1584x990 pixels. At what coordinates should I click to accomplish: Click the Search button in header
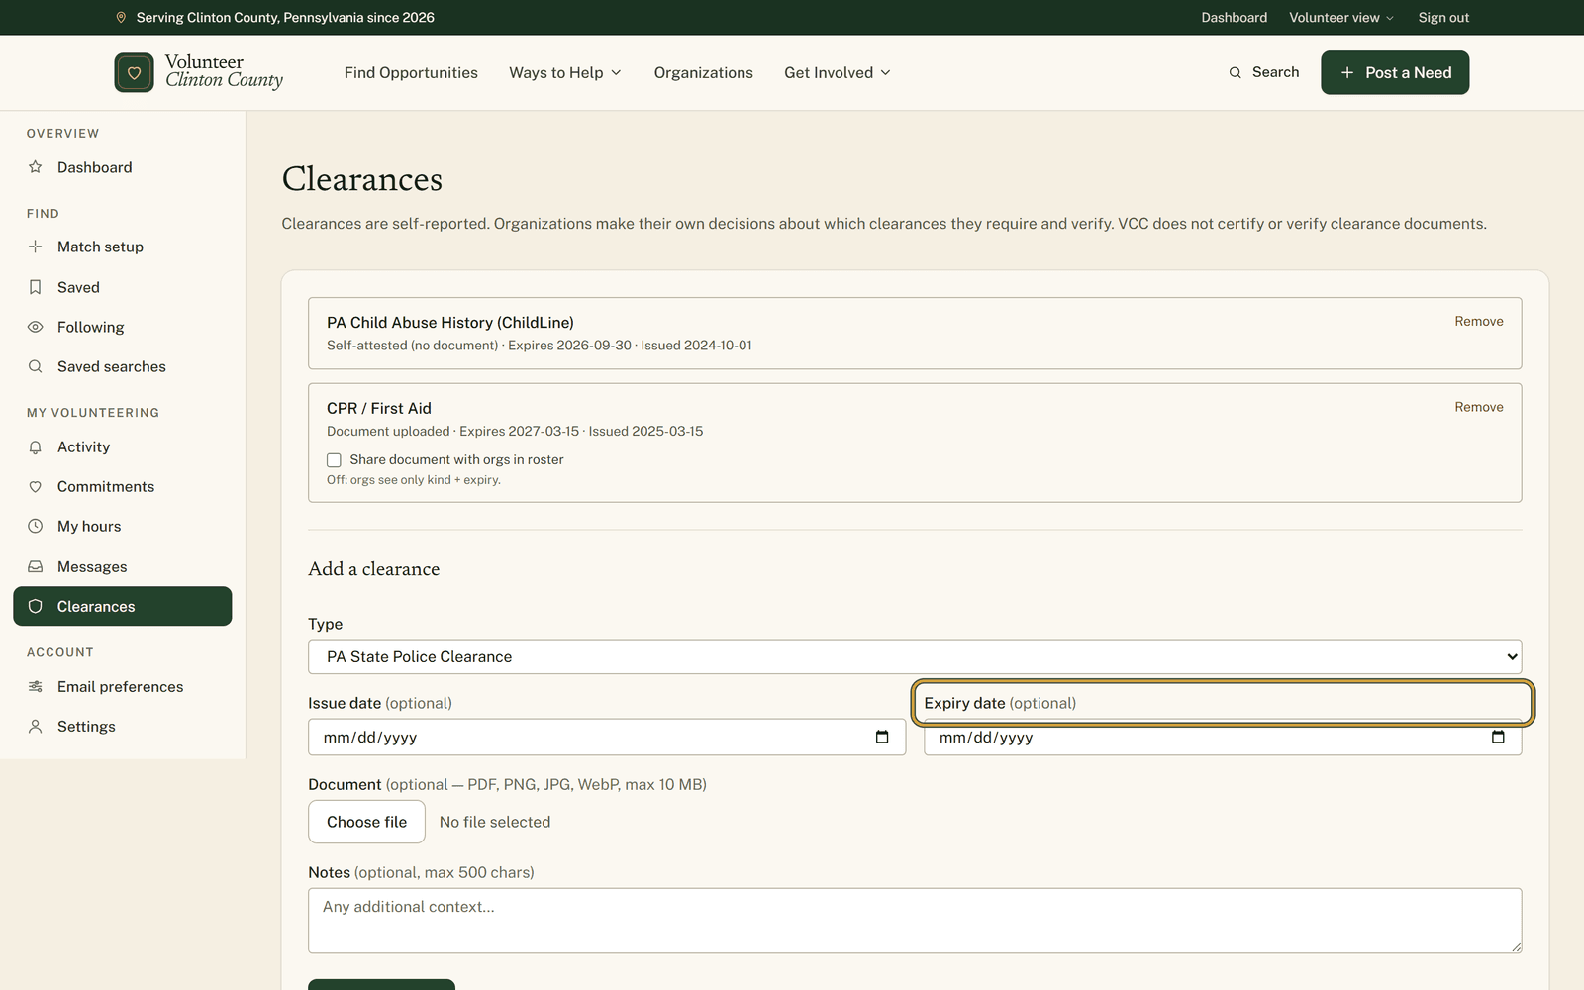pyautogui.click(x=1264, y=72)
